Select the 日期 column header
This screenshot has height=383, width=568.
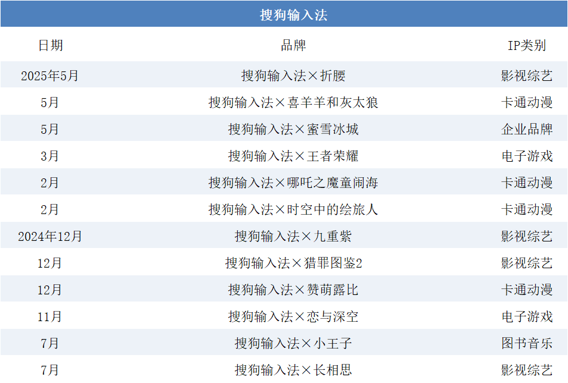tap(50, 46)
